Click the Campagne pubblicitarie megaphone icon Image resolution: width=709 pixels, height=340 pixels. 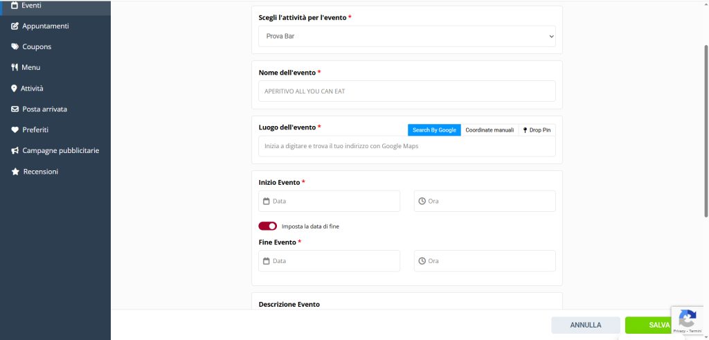15,151
